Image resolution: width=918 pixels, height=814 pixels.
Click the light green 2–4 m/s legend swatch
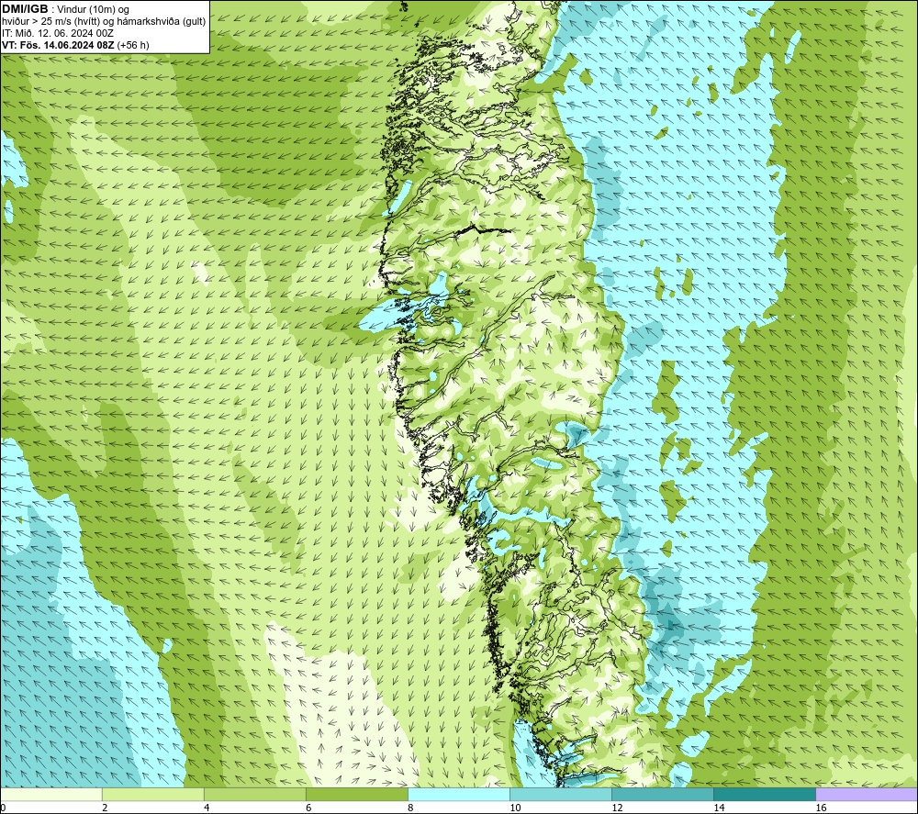152,794
